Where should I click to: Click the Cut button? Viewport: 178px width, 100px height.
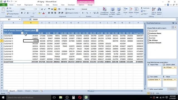point(9,8)
